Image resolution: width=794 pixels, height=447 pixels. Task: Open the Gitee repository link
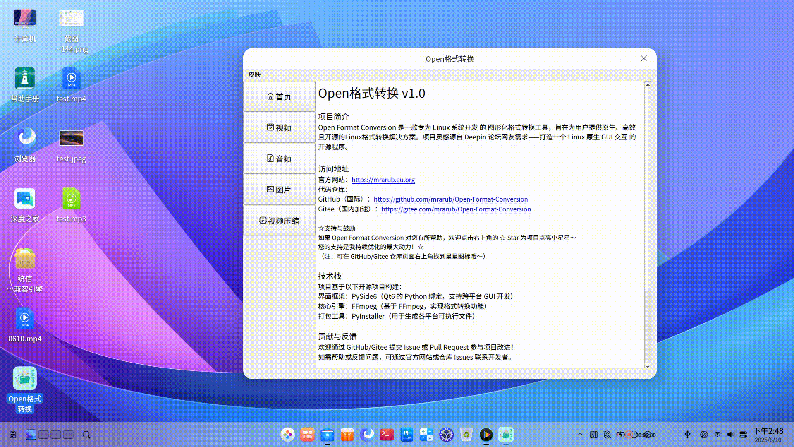pyautogui.click(x=456, y=209)
